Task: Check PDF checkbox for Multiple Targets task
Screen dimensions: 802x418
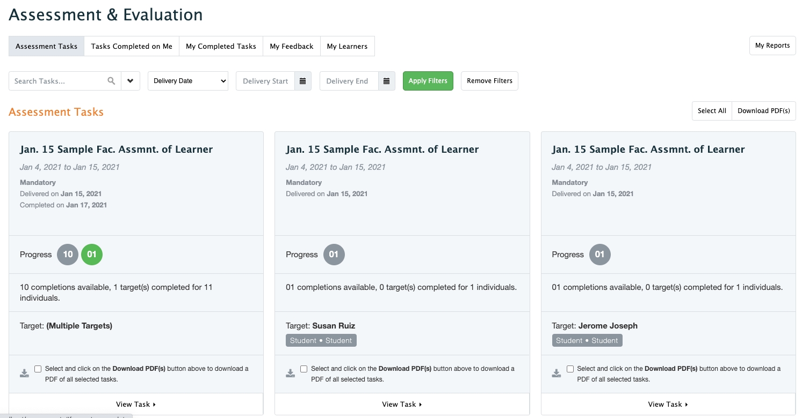Action: click(38, 369)
